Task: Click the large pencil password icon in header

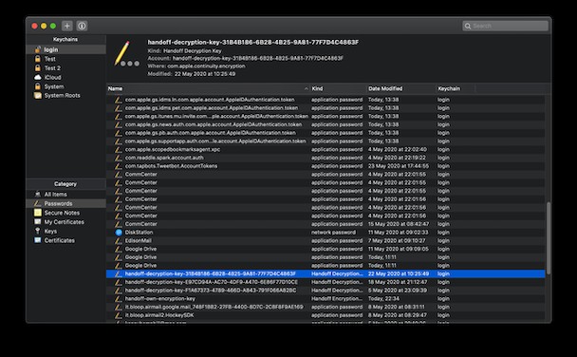Action: tap(126, 54)
